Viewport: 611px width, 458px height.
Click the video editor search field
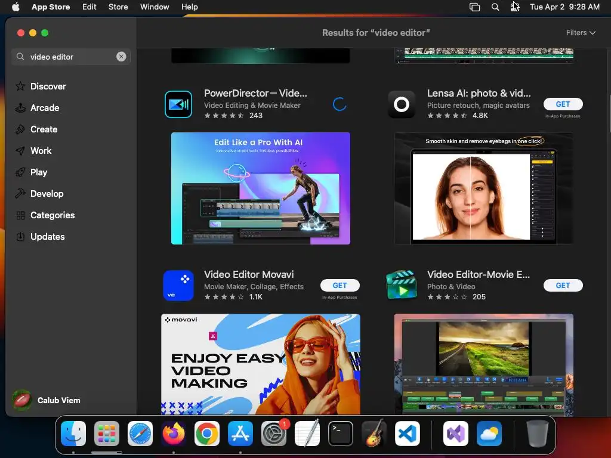(71, 57)
